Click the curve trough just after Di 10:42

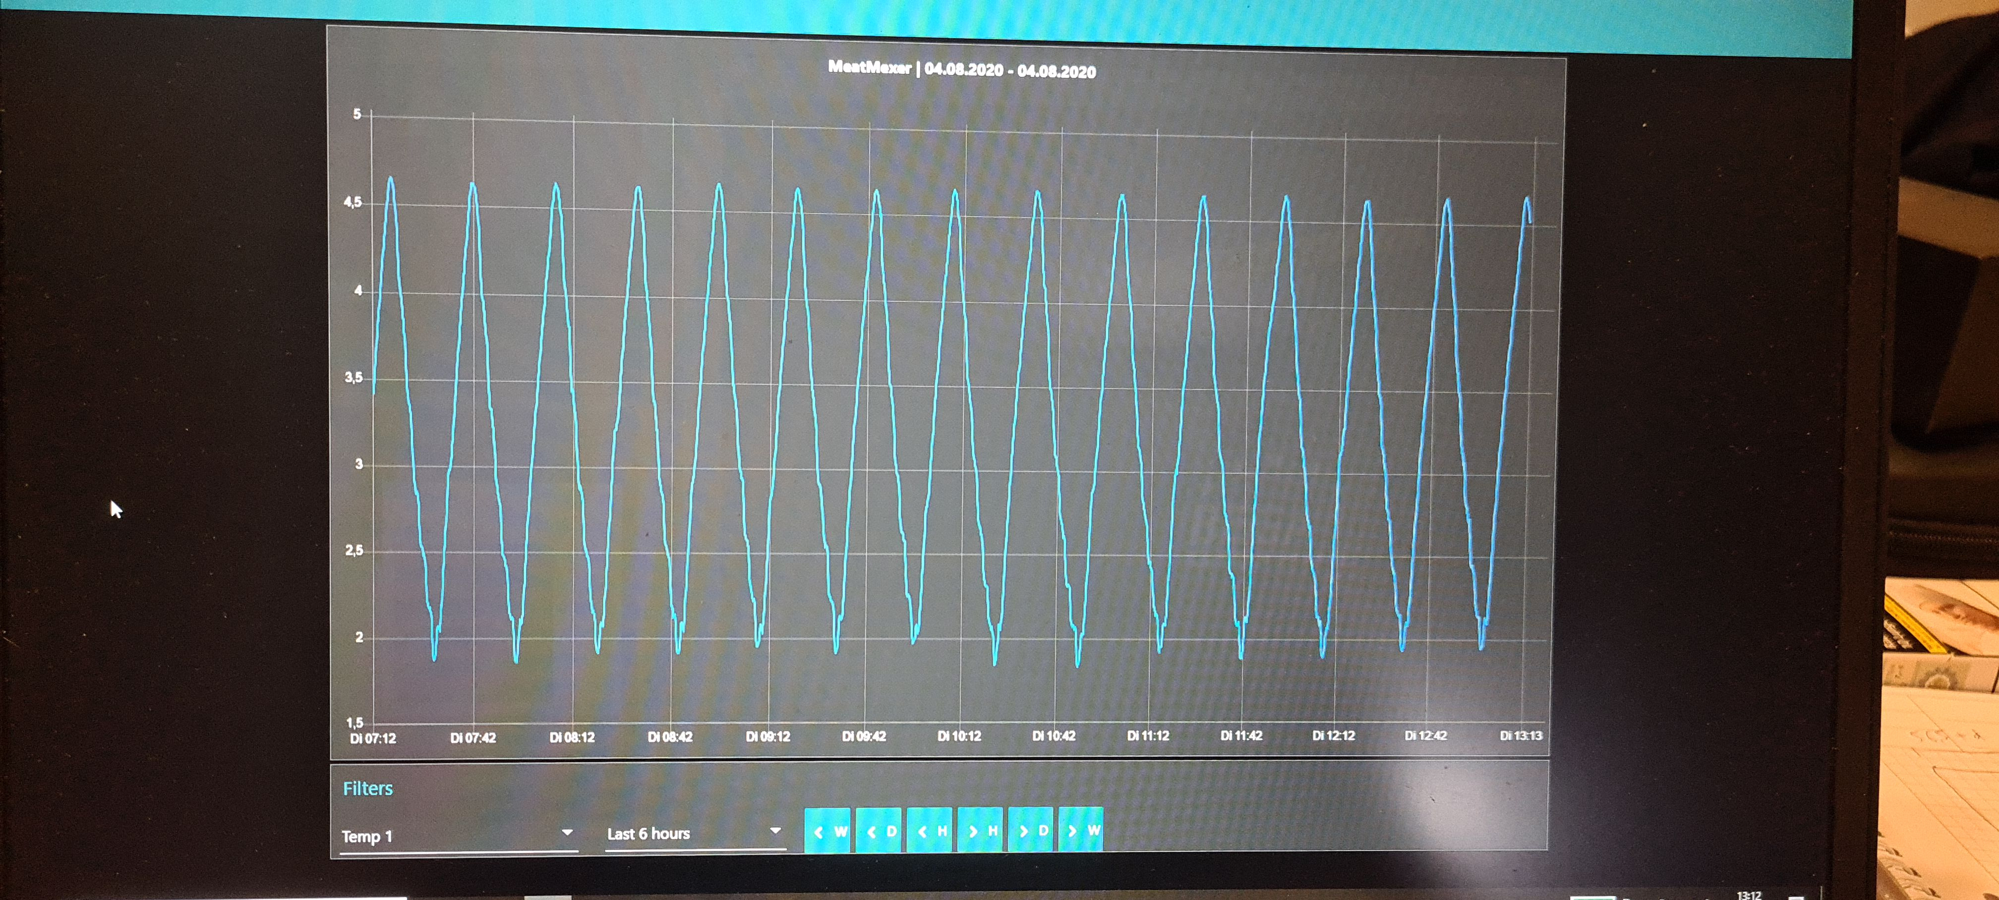pyautogui.click(x=1078, y=664)
